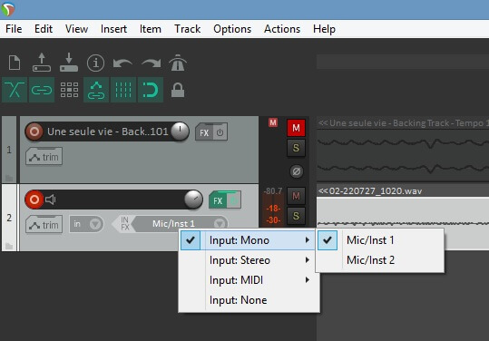
Task: Toggle grid lines icon
Action: point(123,90)
